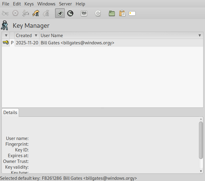205x181 pixels.
Task: Click the Delete key X icon
Action: click(x=15, y=13)
